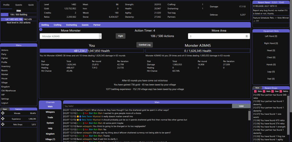This screenshot has height=142, width=292.
Task: Toggle the Stats drops checkbox
Action: (x=255, y=91)
